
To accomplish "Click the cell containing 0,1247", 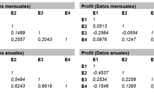I will (129, 39).
